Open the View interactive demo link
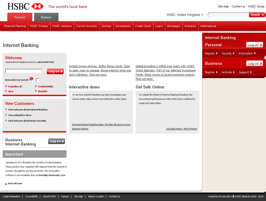This screenshot has height=201, width=266. (x=20, y=115)
